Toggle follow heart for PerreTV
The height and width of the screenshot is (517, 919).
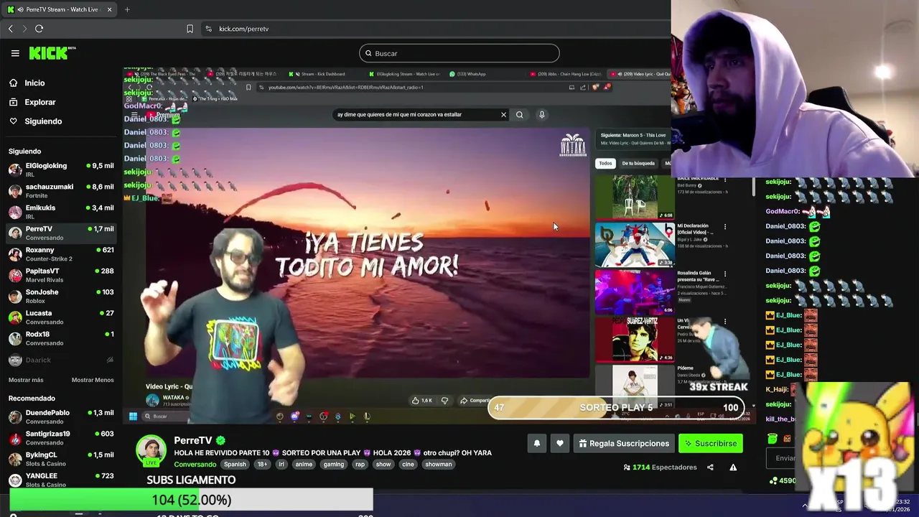click(x=560, y=444)
